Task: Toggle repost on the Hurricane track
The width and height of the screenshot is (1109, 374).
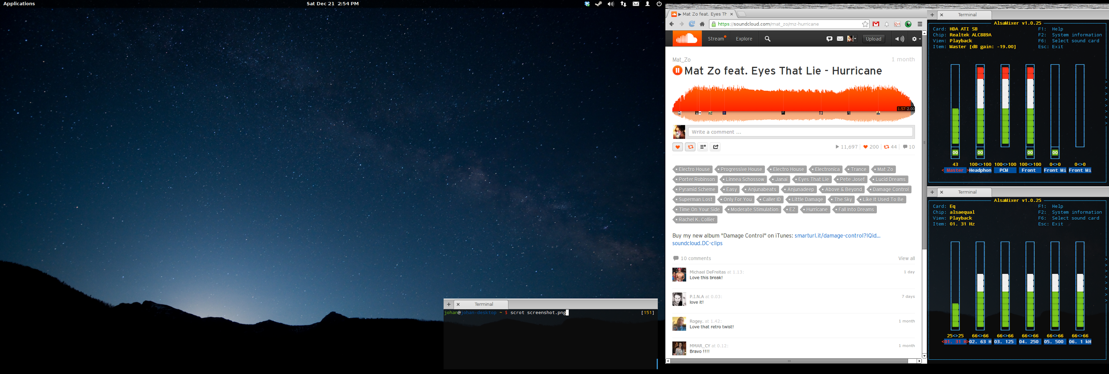Action: click(x=690, y=147)
